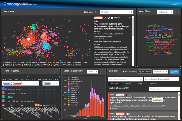Viewport: 182px width, 121px height.
Task: Open the All Clusters dropdown in the Space Map panel
Action: coord(116,12)
